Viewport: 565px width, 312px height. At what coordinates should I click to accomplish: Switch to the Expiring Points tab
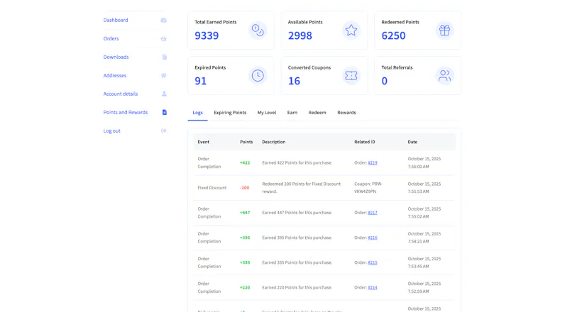(x=230, y=113)
